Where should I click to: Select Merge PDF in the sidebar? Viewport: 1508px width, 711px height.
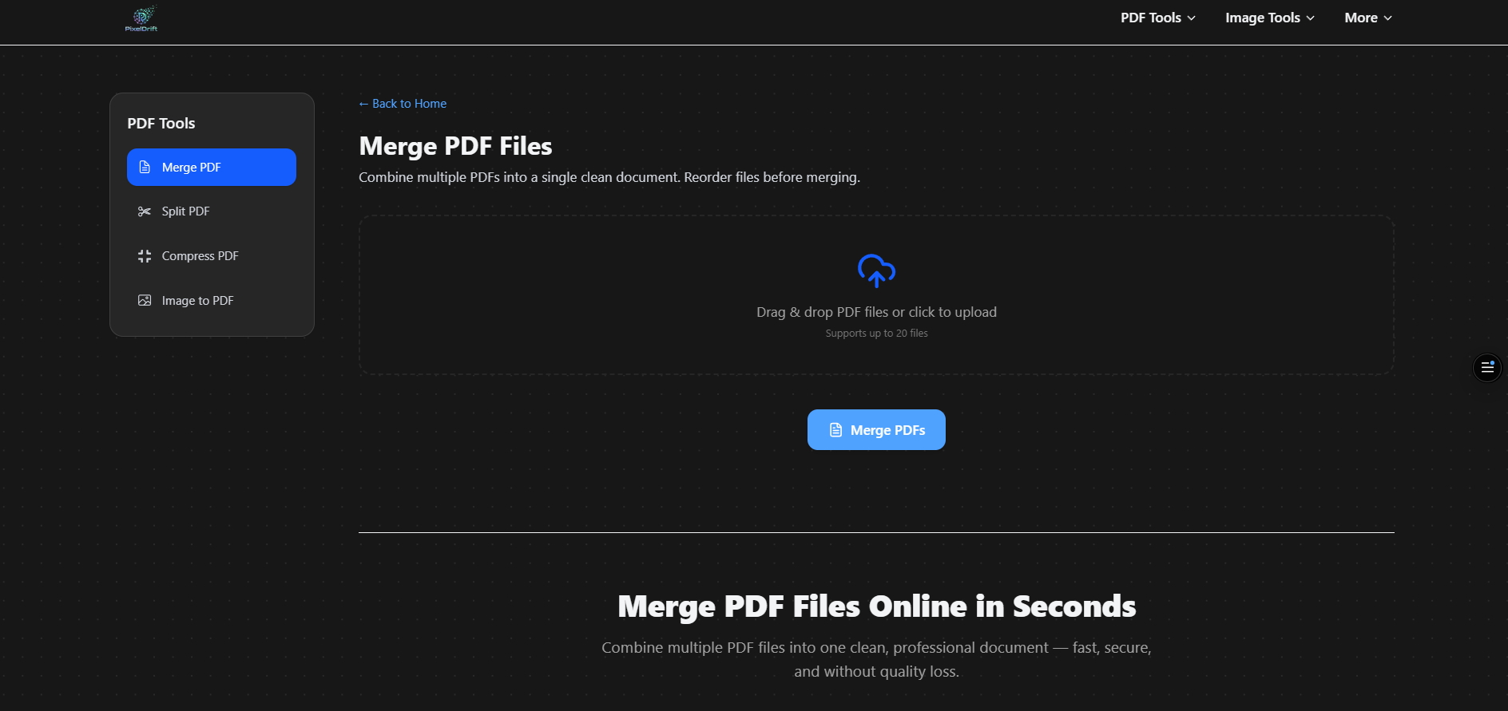pyautogui.click(x=212, y=167)
